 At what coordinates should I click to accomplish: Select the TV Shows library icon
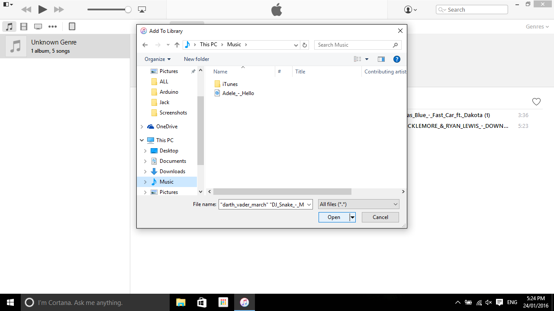(x=38, y=27)
